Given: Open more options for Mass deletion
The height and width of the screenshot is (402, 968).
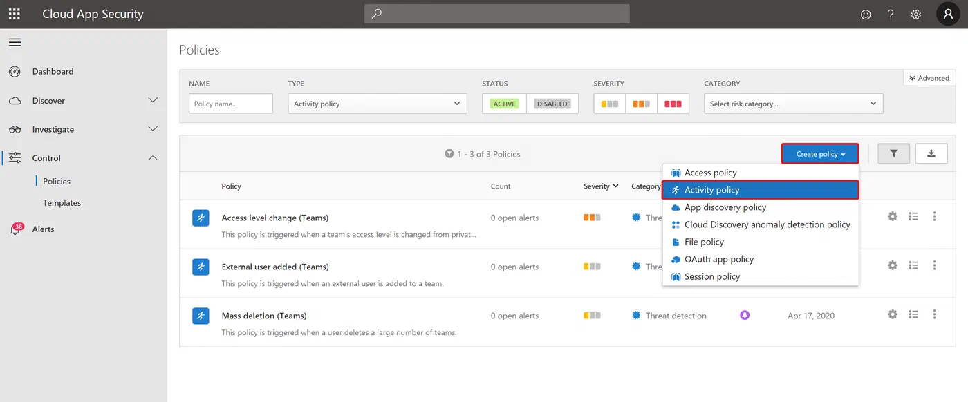Looking at the screenshot, I should [x=934, y=314].
